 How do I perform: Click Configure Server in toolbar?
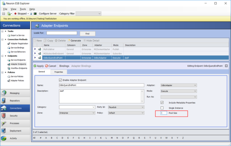coord(48,14)
